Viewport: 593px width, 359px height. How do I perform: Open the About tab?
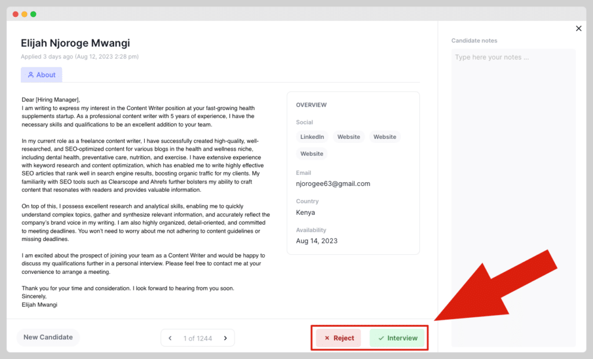click(x=42, y=75)
